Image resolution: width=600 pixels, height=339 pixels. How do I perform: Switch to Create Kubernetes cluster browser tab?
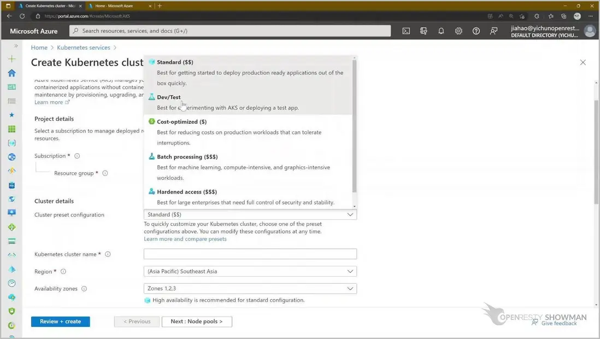(x=50, y=6)
